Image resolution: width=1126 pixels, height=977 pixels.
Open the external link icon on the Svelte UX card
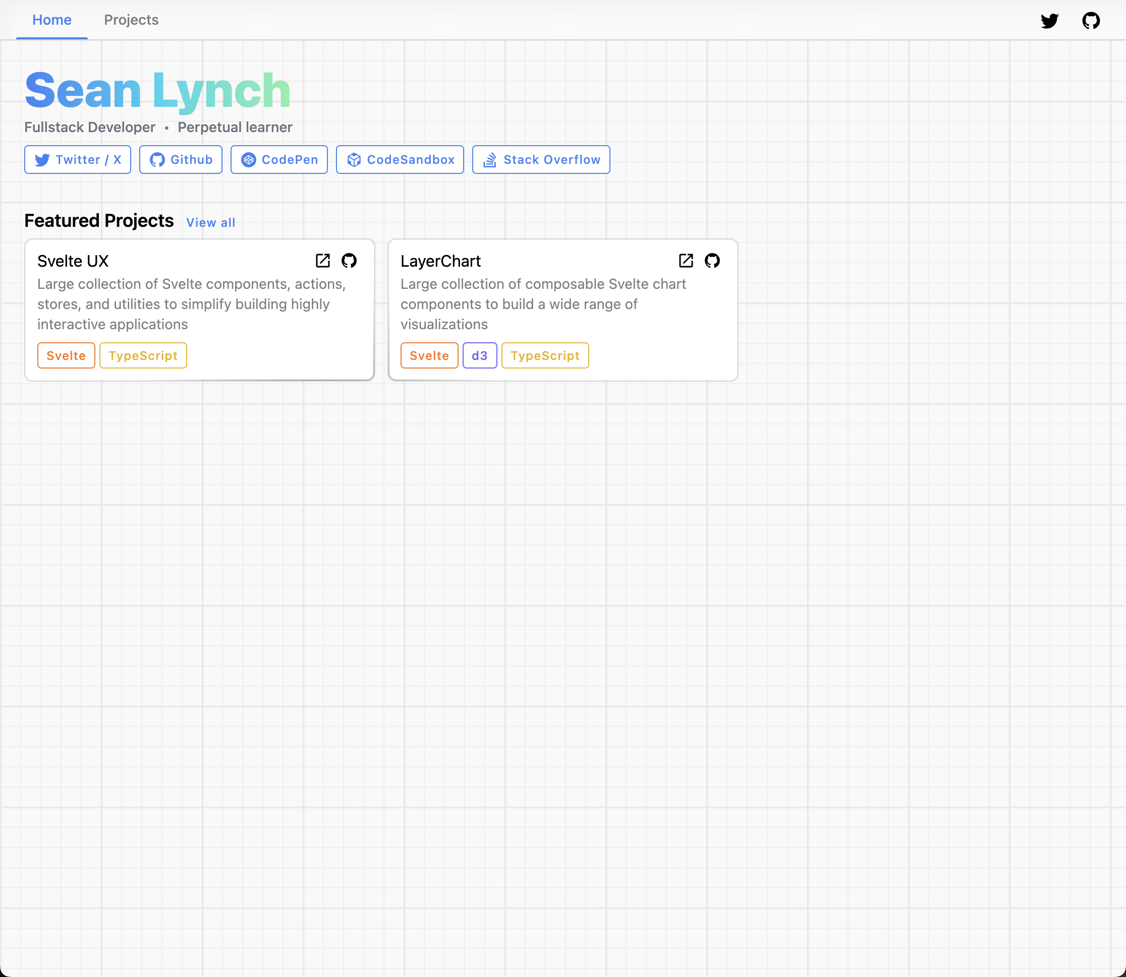point(323,261)
